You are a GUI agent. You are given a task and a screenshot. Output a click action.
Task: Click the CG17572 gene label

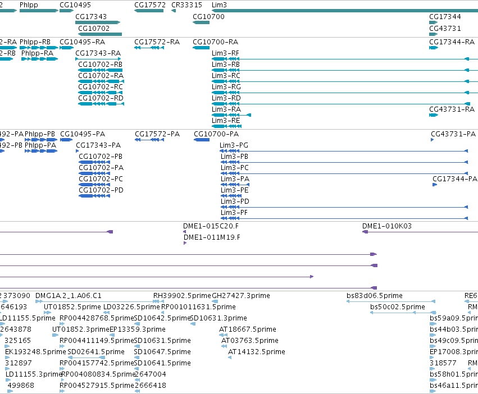tap(149, 5)
